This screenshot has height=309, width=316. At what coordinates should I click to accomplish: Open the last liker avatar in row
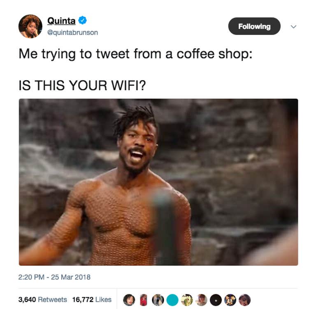click(245, 300)
